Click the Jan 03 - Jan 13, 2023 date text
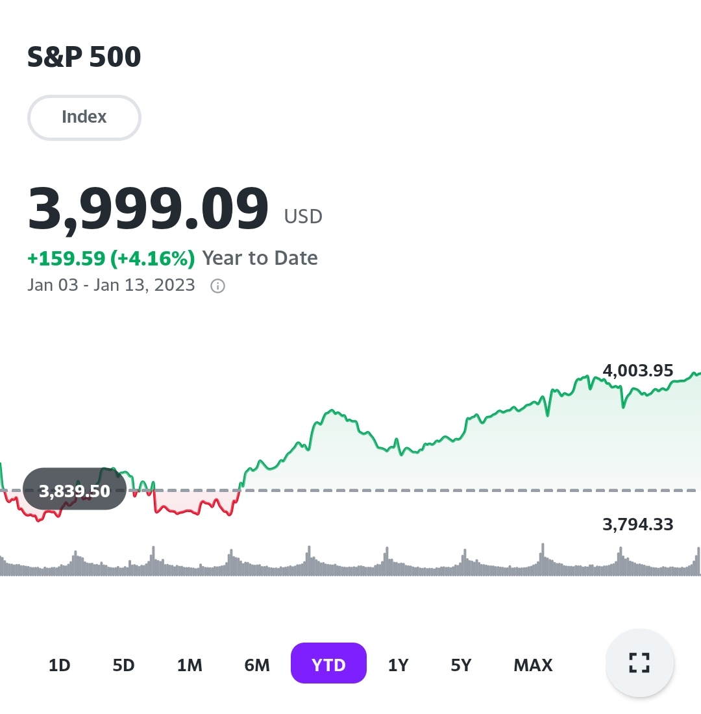 pos(111,286)
